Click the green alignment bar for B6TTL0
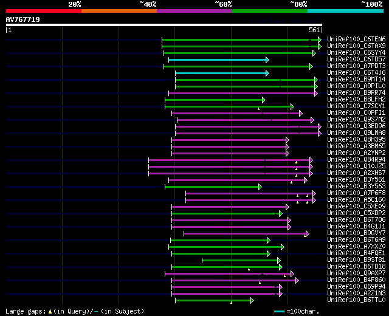 pos(215,301)
